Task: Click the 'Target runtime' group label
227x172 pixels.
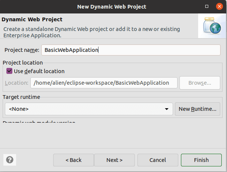Action: 21,97
